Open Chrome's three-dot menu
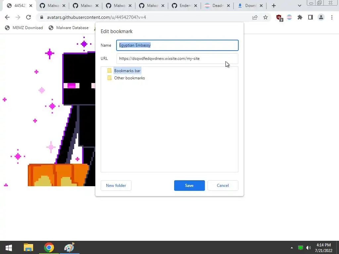This screenshot has height=254, width=339. 332,17
